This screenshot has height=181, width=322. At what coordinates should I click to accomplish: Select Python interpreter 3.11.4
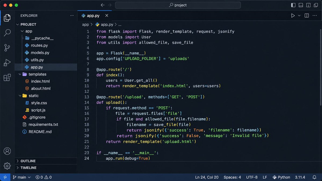(300, 177)
